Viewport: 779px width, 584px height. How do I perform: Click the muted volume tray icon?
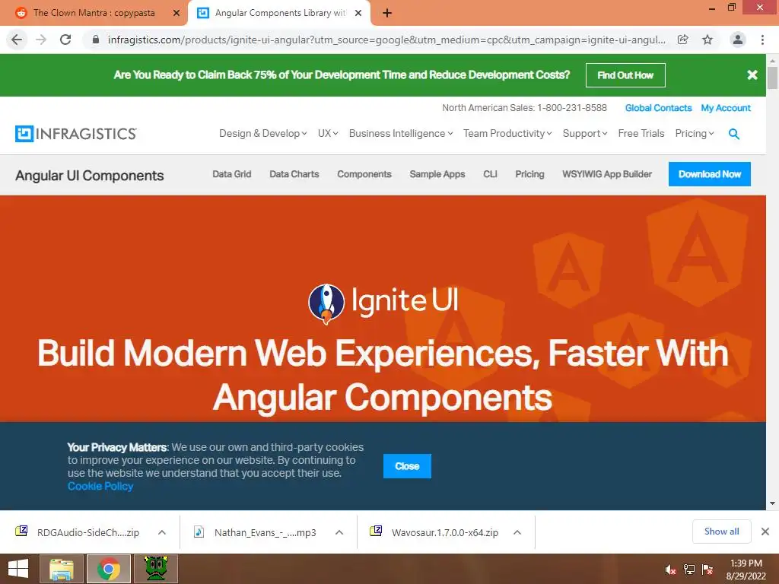point(670,570)
